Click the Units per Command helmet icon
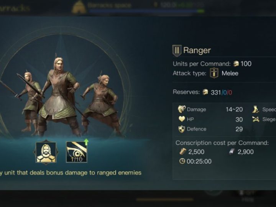Viewport: 276px width, 207px height. (x=236, y=64)
